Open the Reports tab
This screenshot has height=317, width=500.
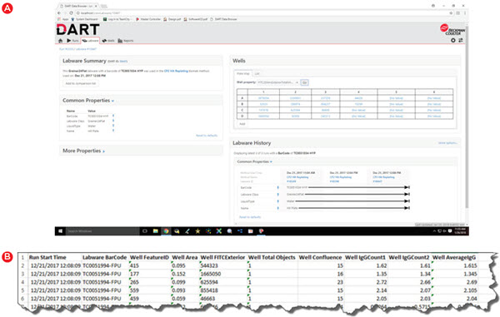pyautogui.click(x=126, y=41)
